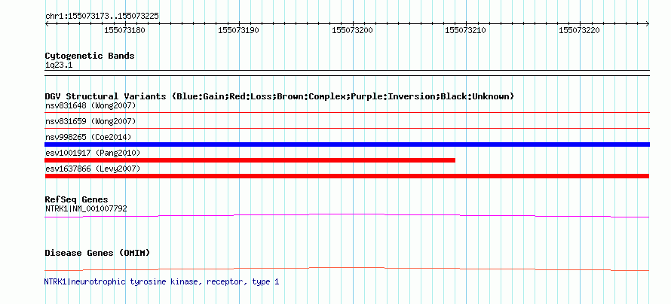Click the orange OMIM disease gene glyph
Screen dimensions: 671x304
click(x=347, y=269)
